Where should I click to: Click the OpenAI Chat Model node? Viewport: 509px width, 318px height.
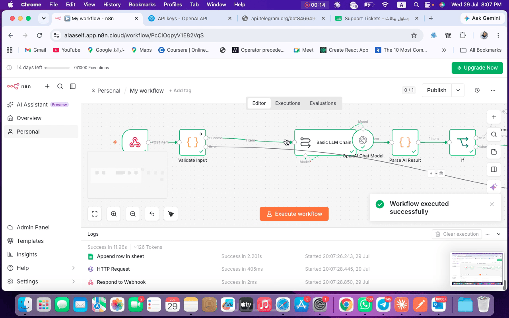point(363,140)
